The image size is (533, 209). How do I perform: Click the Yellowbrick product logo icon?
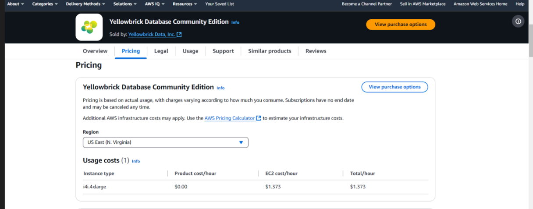[x=89, y=27]
